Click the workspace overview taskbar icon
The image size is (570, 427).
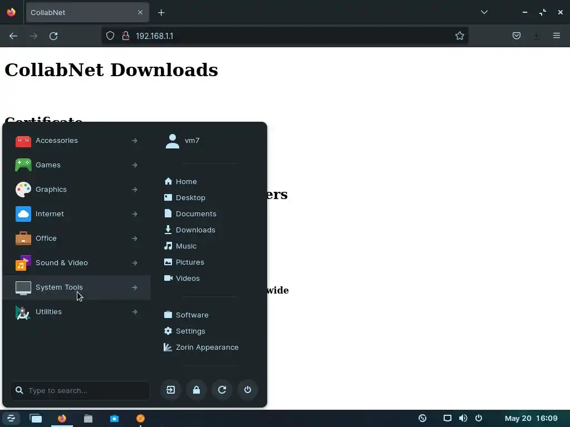36,418
